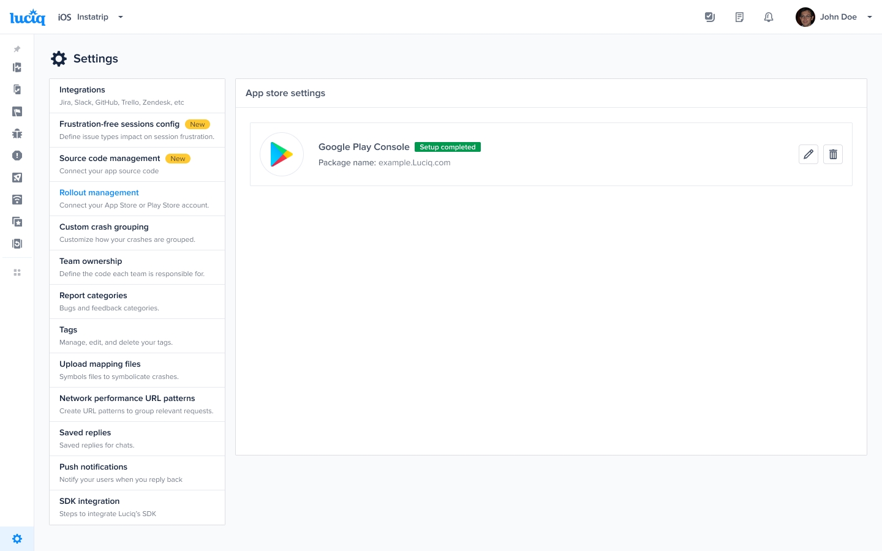
Task: Open the notifications bell
Action: (769, 17)
